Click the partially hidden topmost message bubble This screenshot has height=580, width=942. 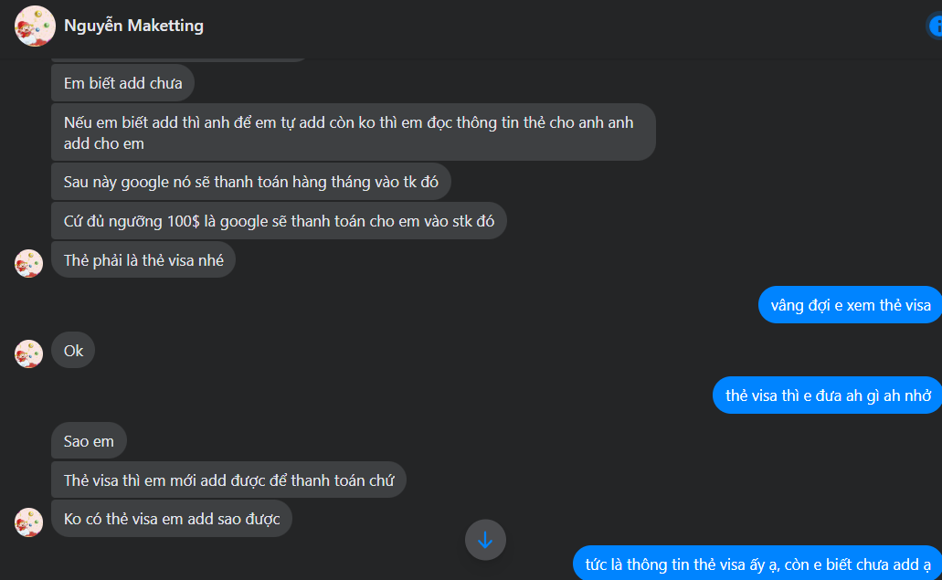point(181,59)
